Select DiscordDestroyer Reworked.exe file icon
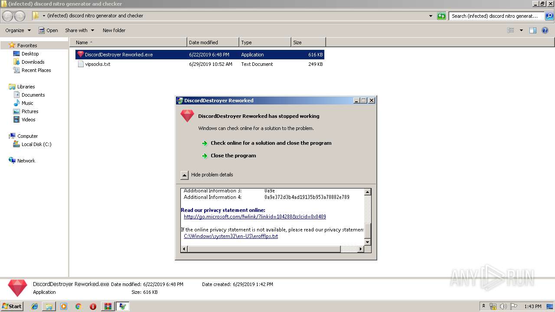The height and width of the screenshot is (312, 555). (x=80, y=55)
